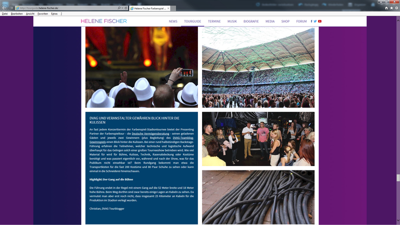Click the Facebook icon in site header

click(x=311, y=21)
